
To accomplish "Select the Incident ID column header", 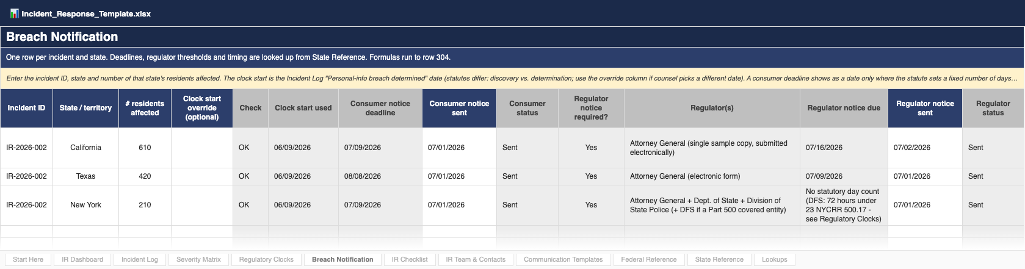I will pyautogui.click(x=26, y=108).
